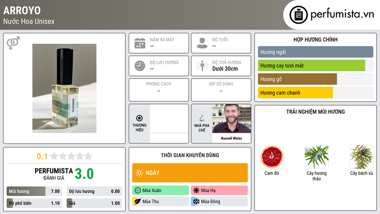Click the Nước Hoa Unisex subtitle

coord(29,21)
